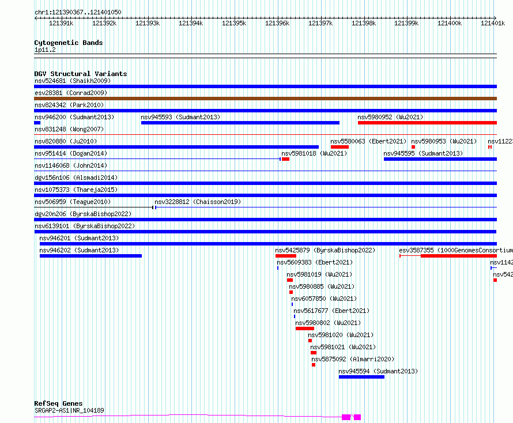Click dgv20n206 (ByrskaBishop2022) label
The image size is (513, 423).
pos(83,214)
